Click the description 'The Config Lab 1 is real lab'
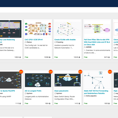118x118 pixels. [x=36, y=47]
